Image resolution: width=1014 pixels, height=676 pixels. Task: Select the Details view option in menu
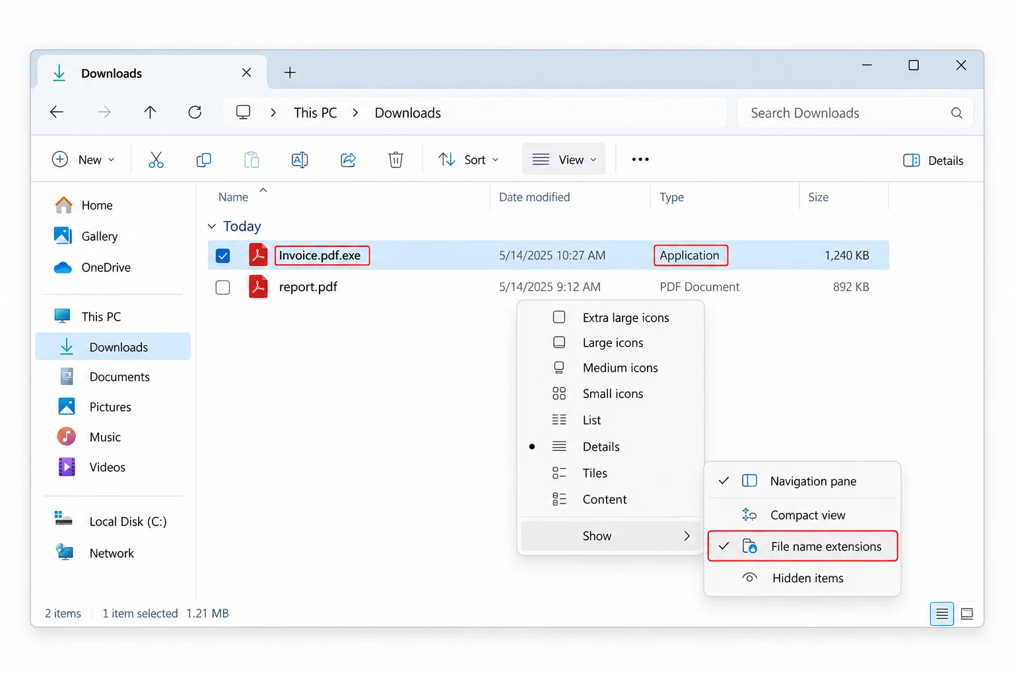click(611, 447)
